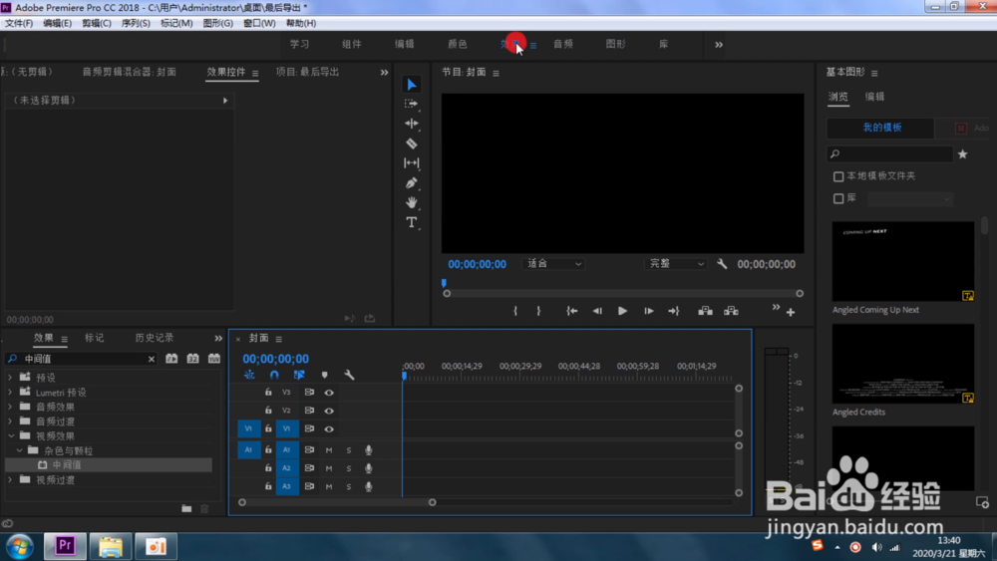Go to Out point

point(673,311)
